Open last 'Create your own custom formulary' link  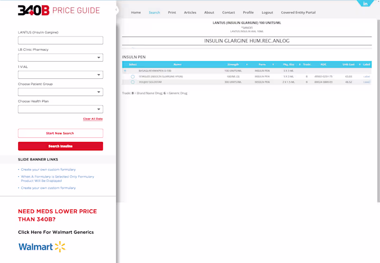pos(48,188)
